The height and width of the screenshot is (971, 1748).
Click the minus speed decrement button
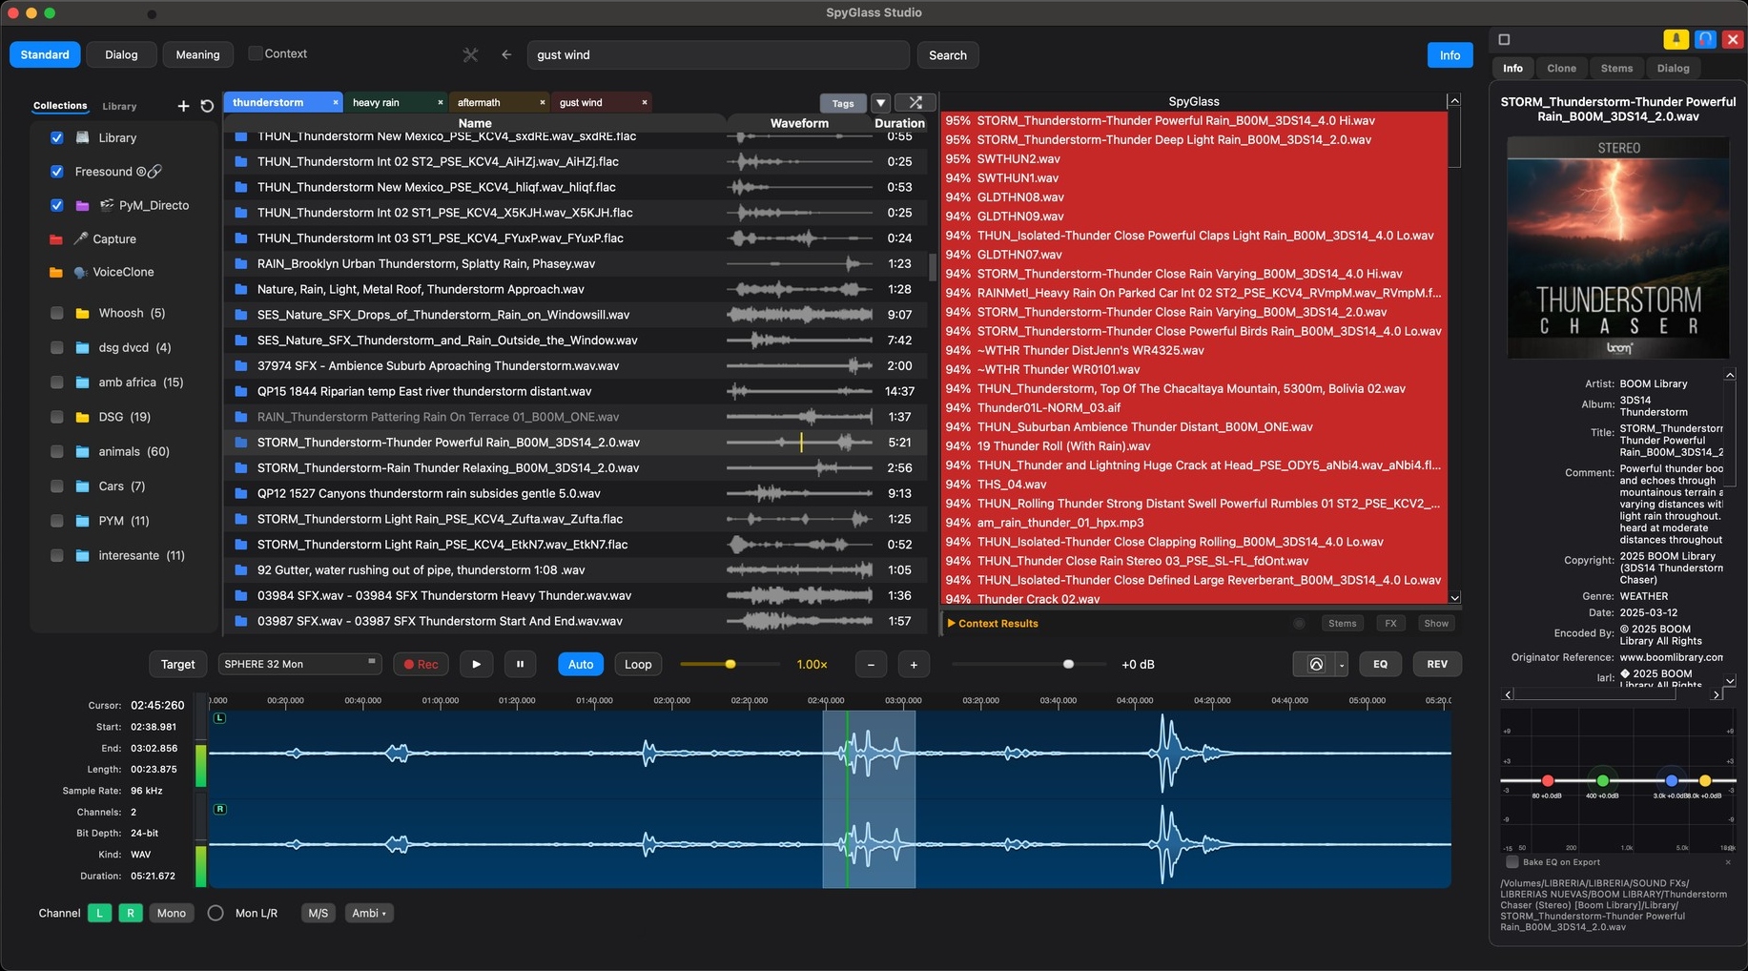pyautogui.click(x=871, y=665)
